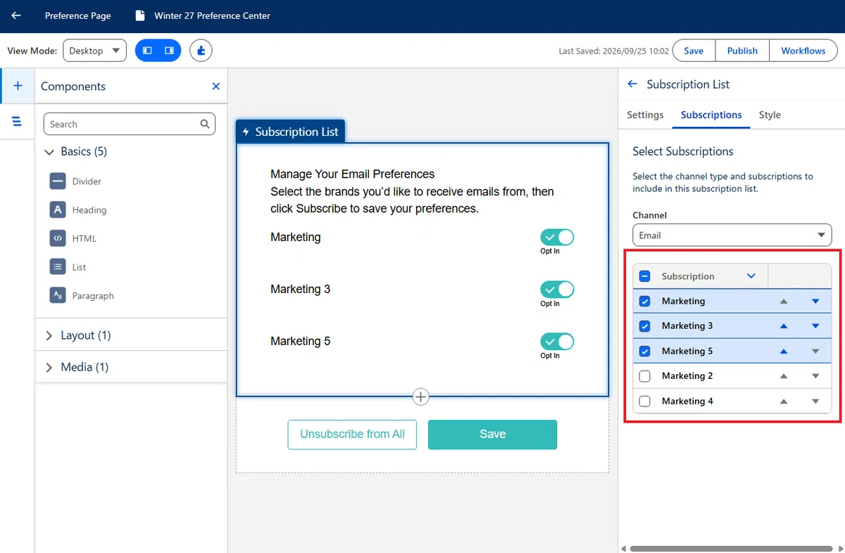Check the Marketing 2 subscription checkbox
Viewport: 845px width, 553px height.
pos(644,376)
